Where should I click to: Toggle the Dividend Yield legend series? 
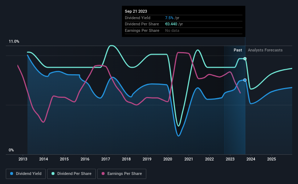tap(26, 174)
